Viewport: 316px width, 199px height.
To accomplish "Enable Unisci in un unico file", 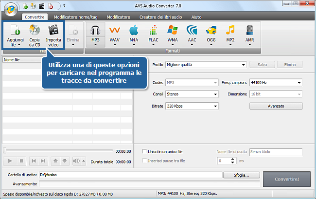I will (x=144, y=151).
